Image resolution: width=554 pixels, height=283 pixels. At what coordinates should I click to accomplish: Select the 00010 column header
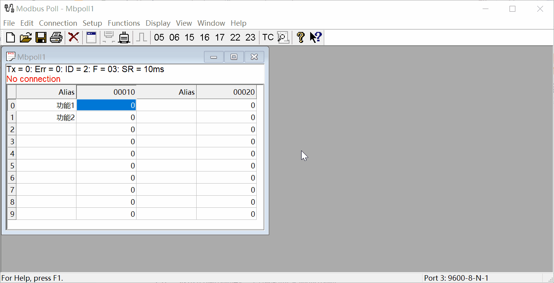click(107, 92)
